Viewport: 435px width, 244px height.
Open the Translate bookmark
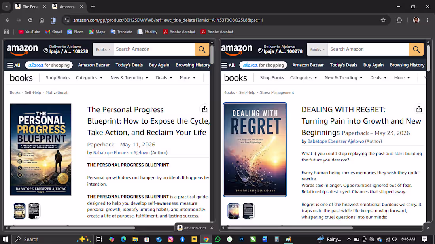pyautogui.click(x=121, y=32)
